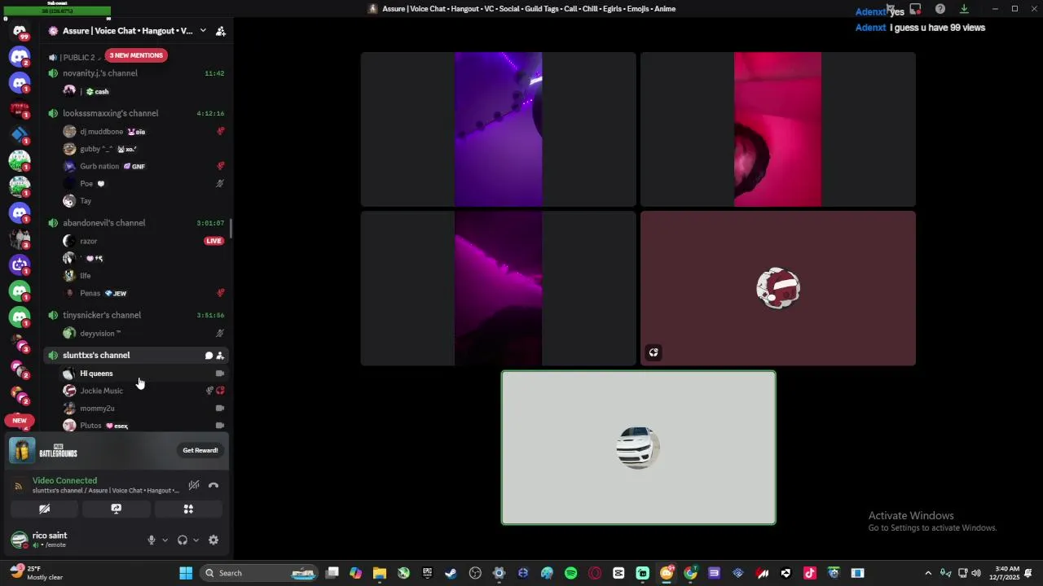Select user Tay in voice list

coord(143,201)
